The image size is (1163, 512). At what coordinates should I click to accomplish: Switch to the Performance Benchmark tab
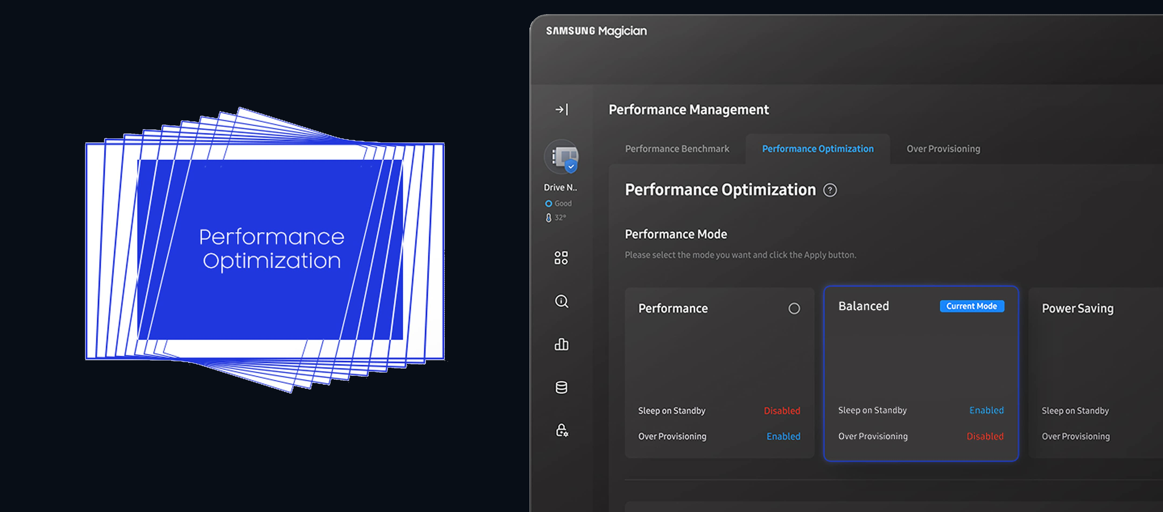pos(677,149)
